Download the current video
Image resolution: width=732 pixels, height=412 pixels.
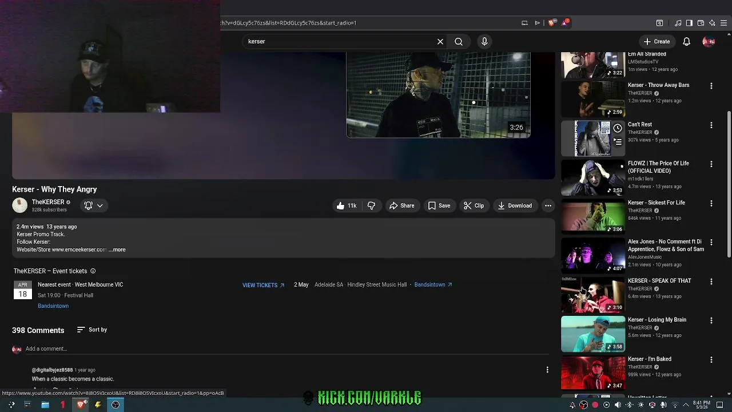pos(515,205)
